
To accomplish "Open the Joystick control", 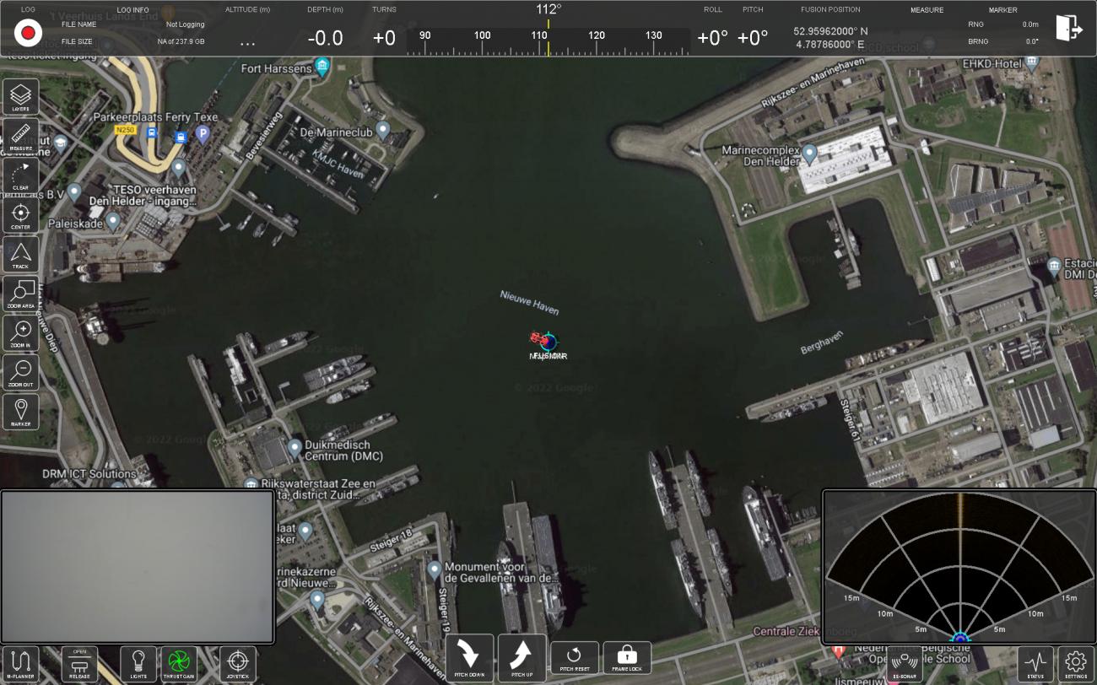I will [x=238, y=665].
